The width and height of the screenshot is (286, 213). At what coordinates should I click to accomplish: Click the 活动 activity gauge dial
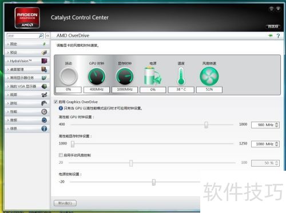(69, 77)
